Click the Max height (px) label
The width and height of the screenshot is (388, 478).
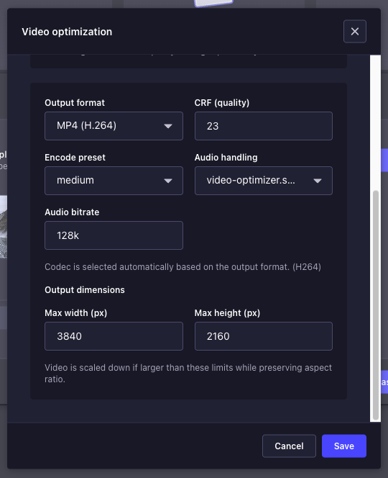(227, 313)
